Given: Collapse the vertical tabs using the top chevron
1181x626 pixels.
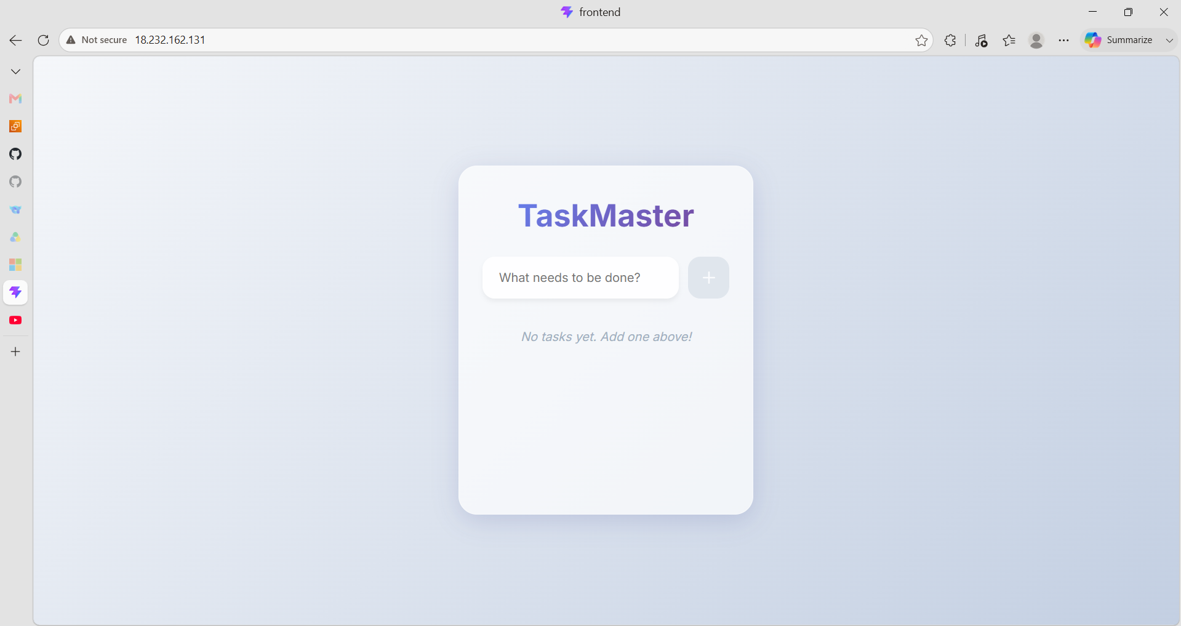Looking at the screenshot, I should [x=15, y=71].
